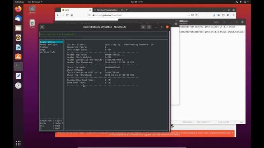
Task: Show Applications grid in the dock
Action: pos(18,143)
